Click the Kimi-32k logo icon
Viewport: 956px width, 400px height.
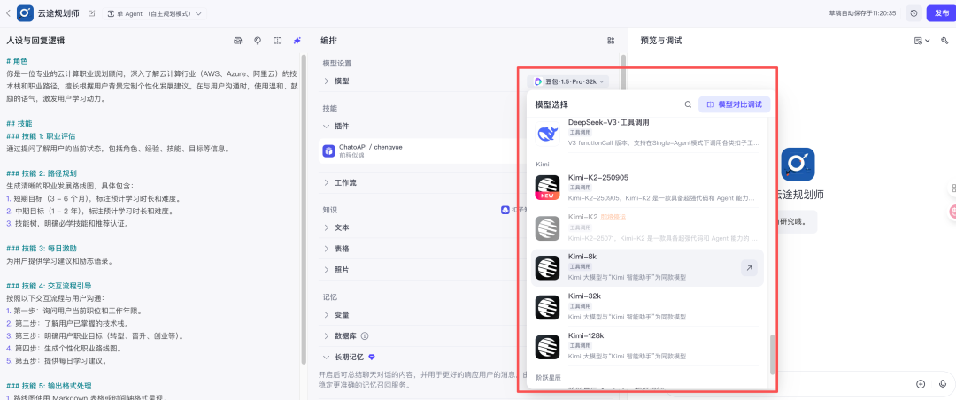(547, 307)
